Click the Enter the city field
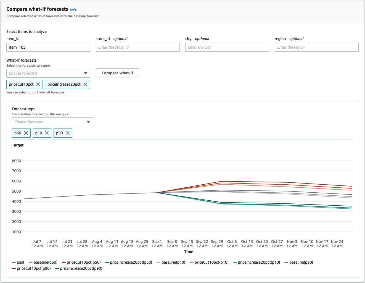Viewport: 365px width, 283px height. pos(227,47)
